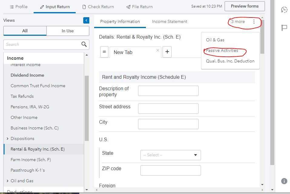Viewport: 290px width, 194px height.
Task: Open the history clock icon on right sidebar
Action: click(284, 10)
